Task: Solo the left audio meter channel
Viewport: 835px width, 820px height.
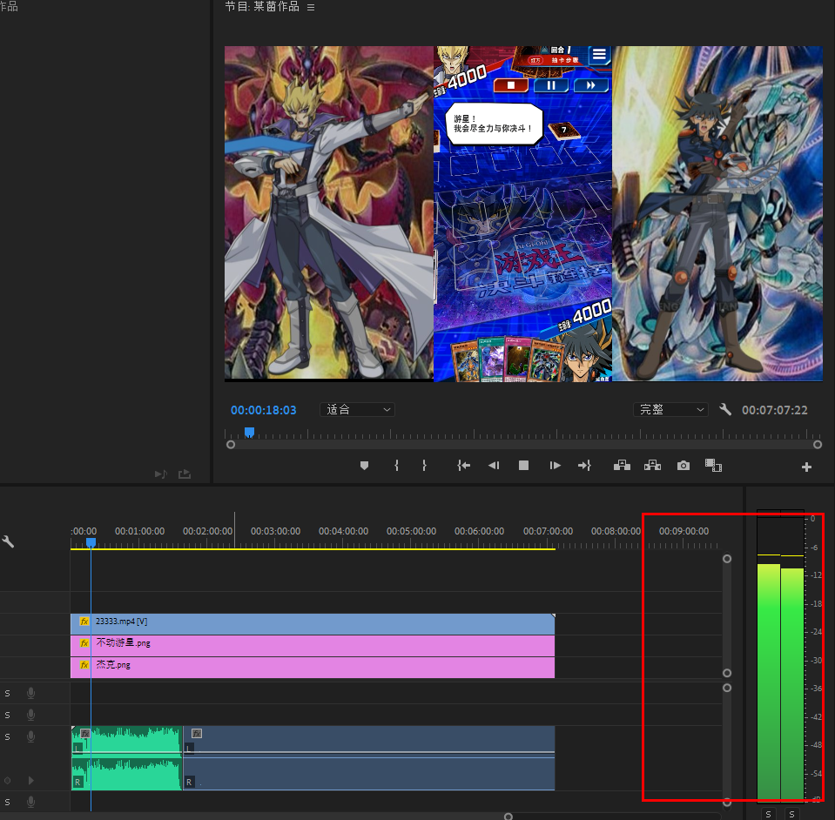Action: point(769,814)
